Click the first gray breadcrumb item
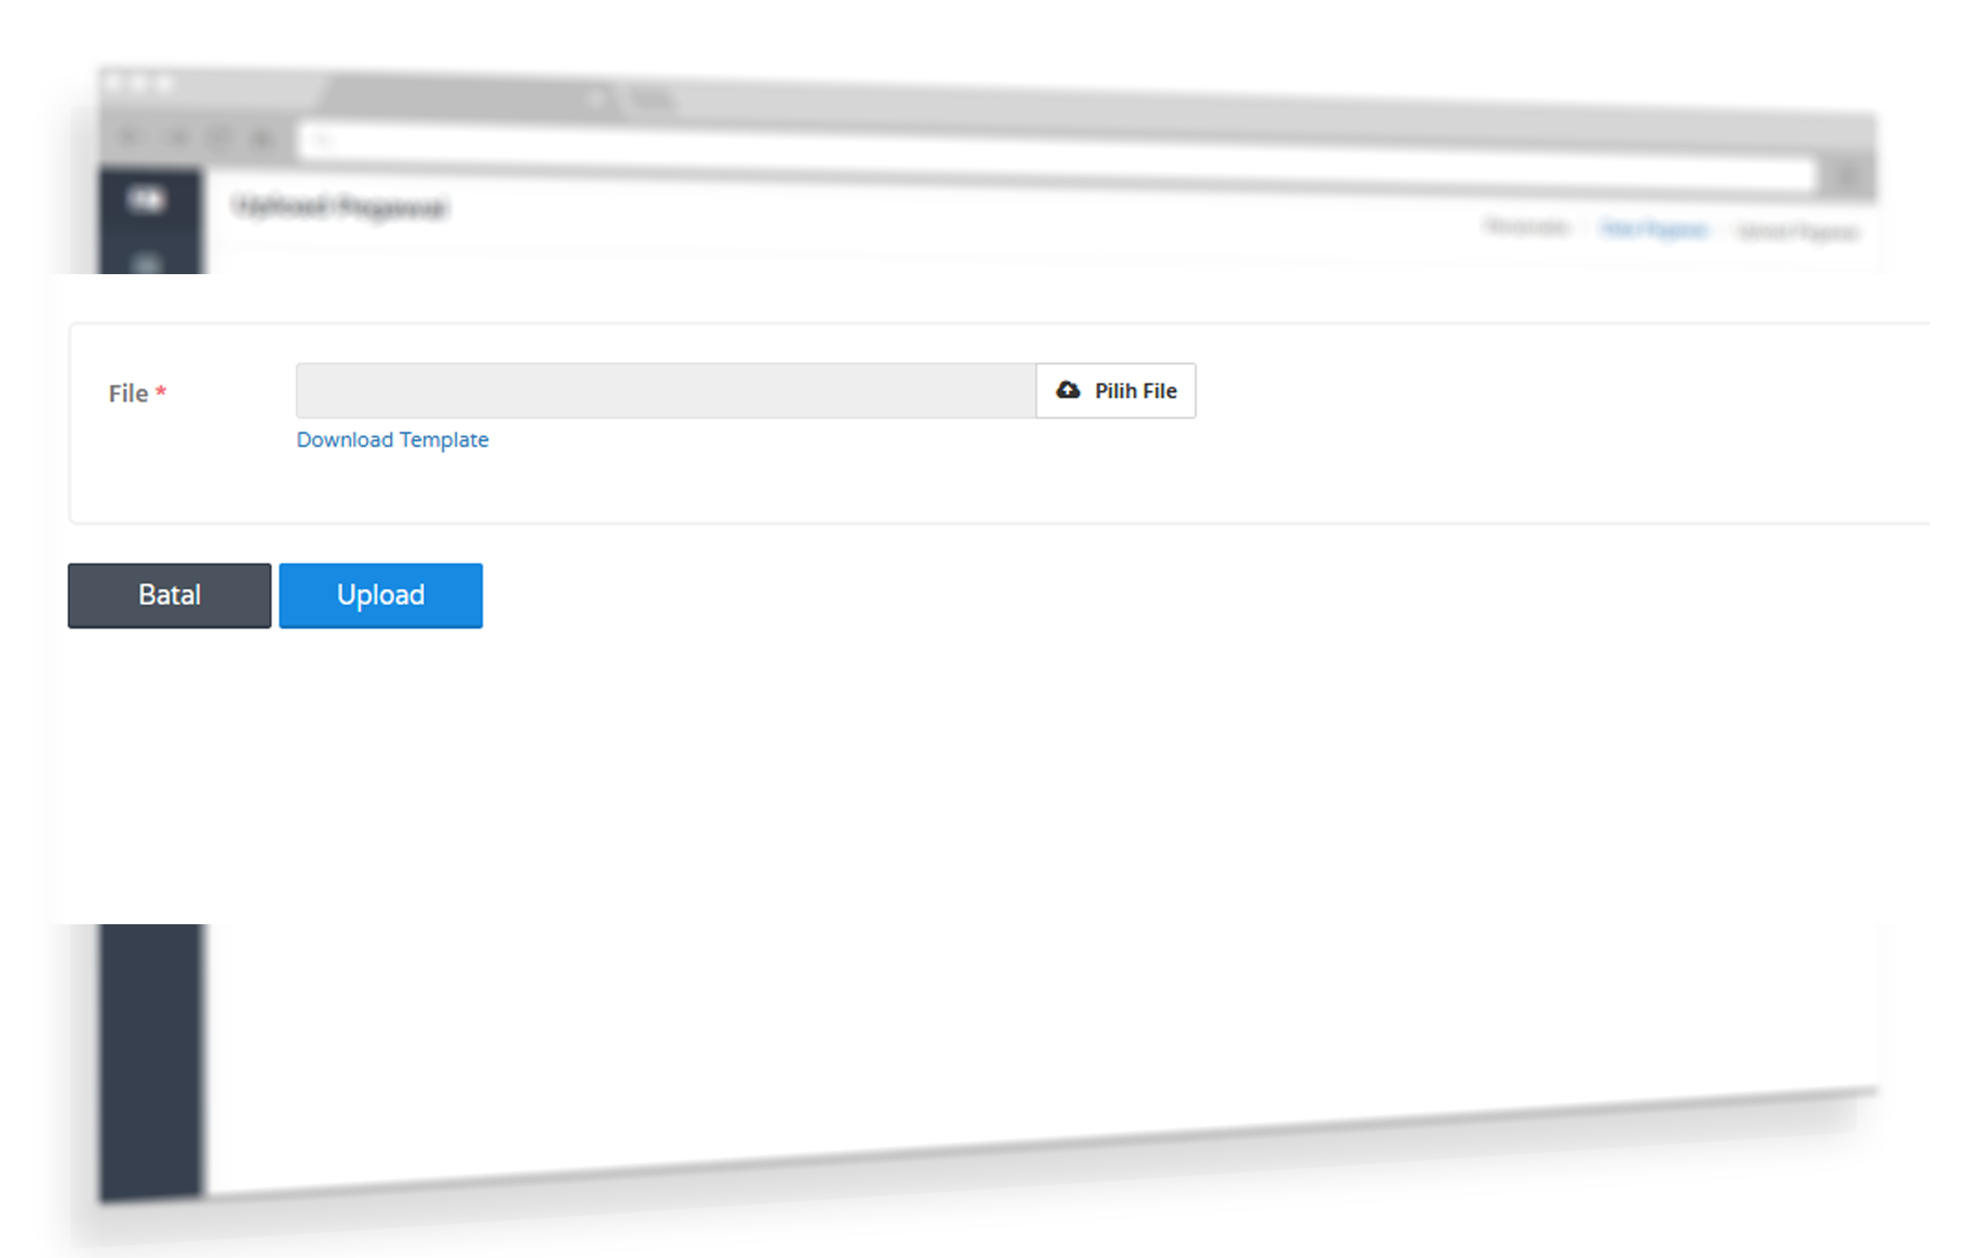The image size is (1965, 1258). tap(1526, 226)
